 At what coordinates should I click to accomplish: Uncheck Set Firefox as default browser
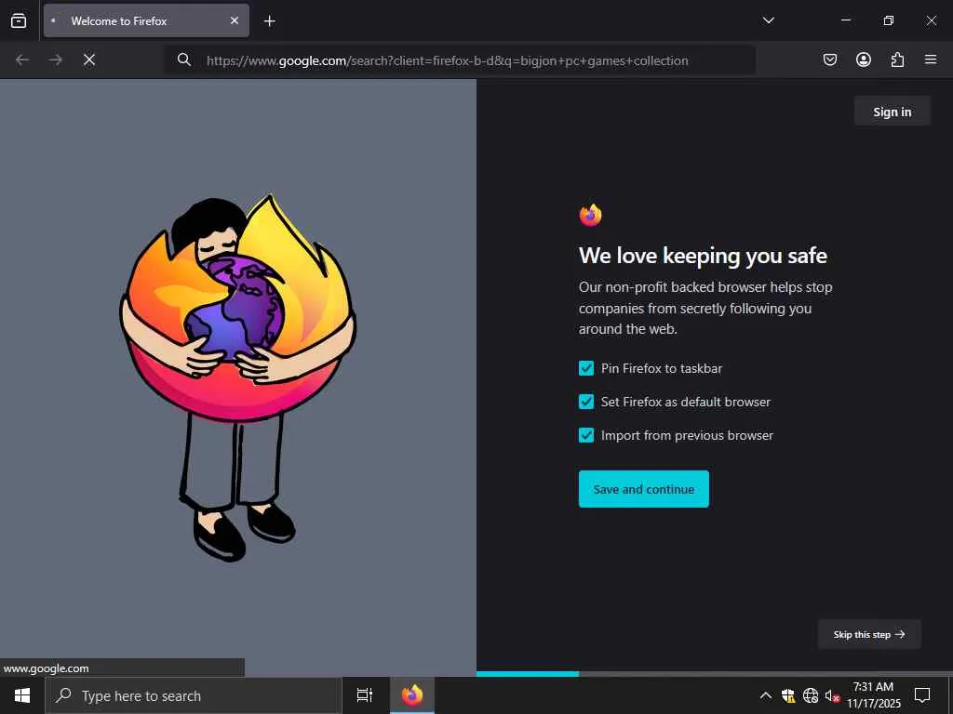[x=586, y=402]
